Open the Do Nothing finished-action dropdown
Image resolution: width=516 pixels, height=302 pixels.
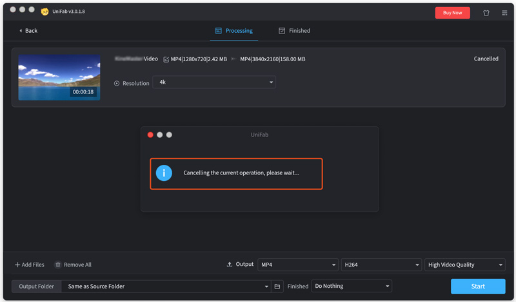point(352,287)
